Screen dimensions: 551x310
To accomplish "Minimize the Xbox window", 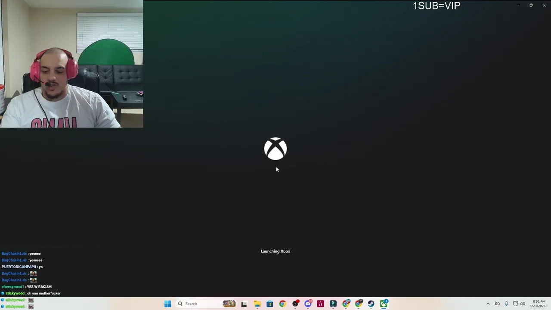I will click(518, 5).
